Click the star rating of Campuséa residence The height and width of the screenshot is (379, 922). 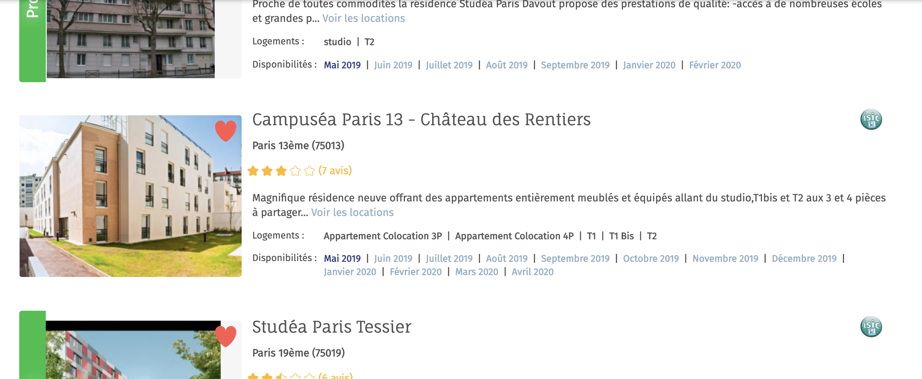281,171
